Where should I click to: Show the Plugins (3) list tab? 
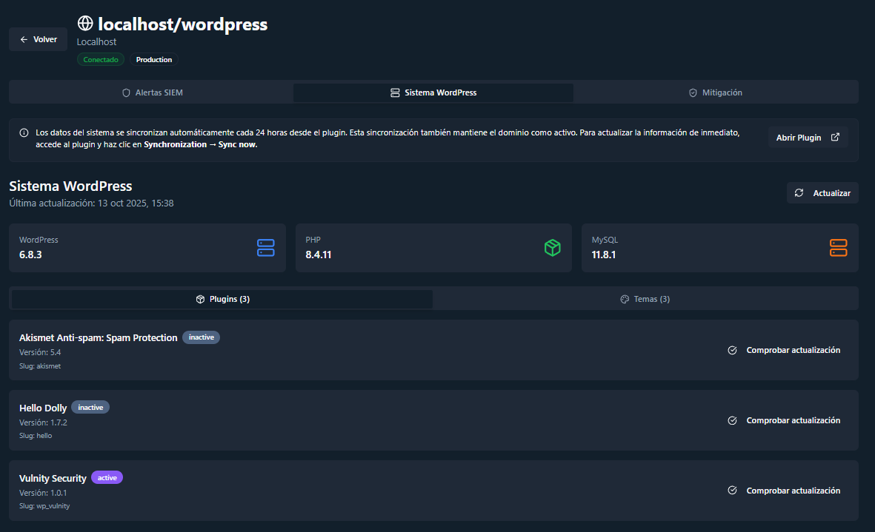222,299
